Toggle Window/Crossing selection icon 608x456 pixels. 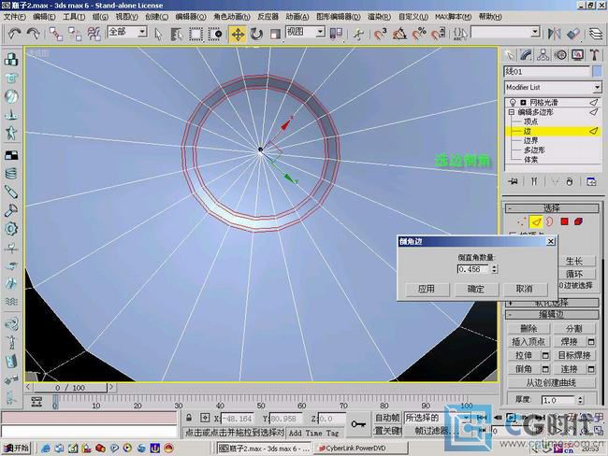point(215,34)
